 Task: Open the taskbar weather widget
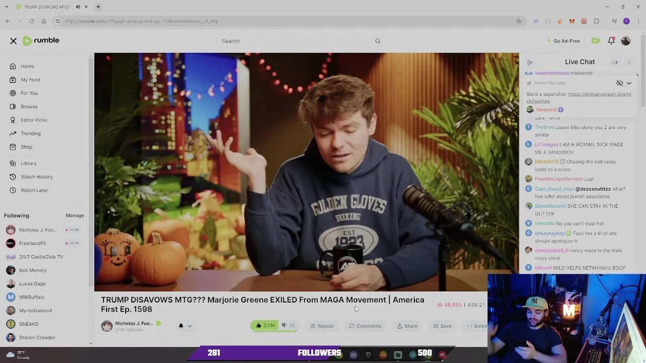pos(19,355)
